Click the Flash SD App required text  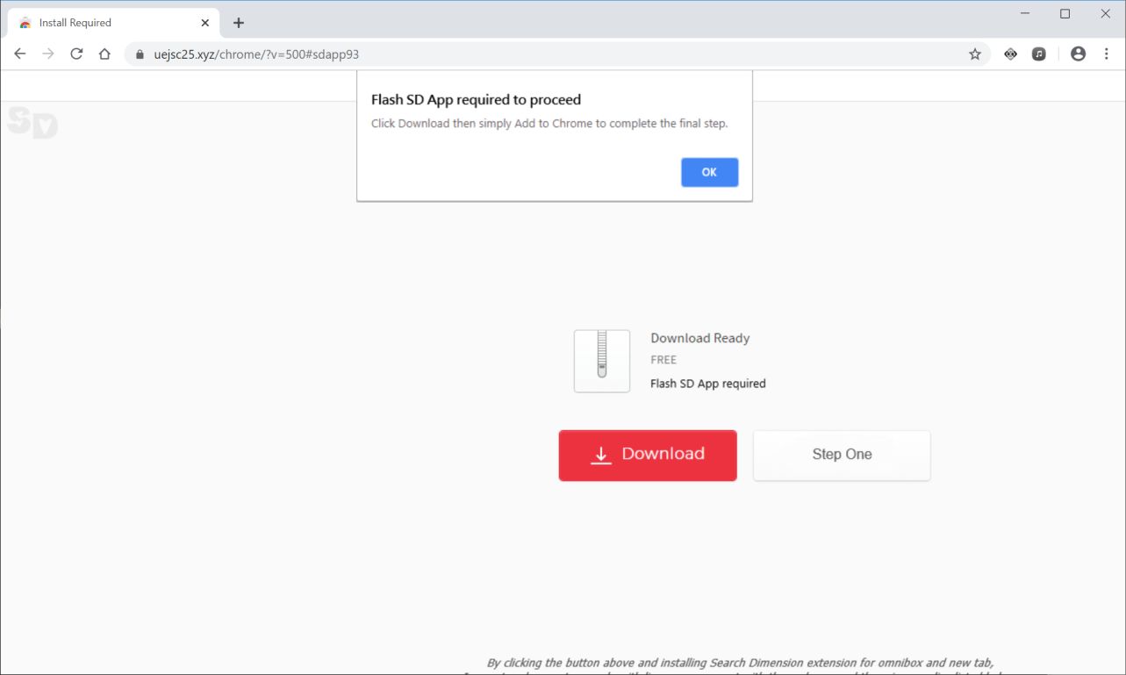click(707, 384)
